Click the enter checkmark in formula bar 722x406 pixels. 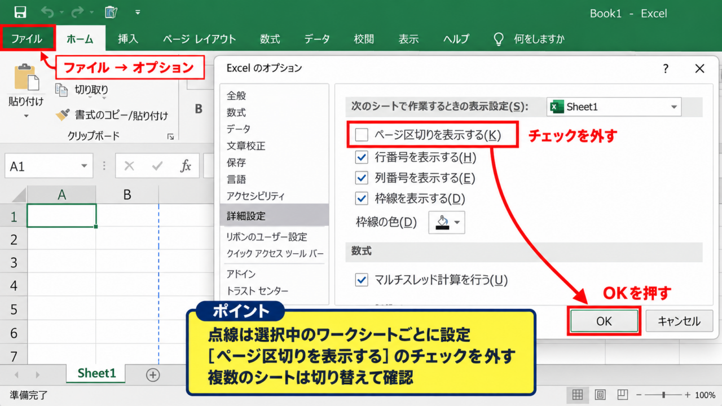click(157, 166)
